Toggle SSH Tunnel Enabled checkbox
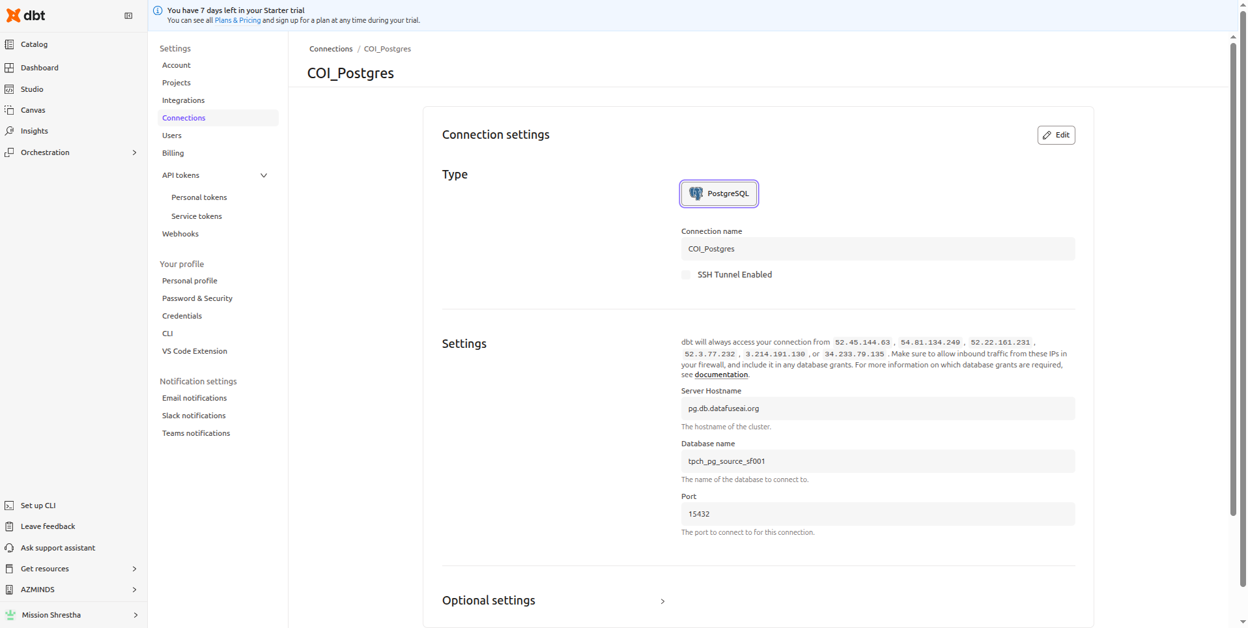 pos(686,275)
